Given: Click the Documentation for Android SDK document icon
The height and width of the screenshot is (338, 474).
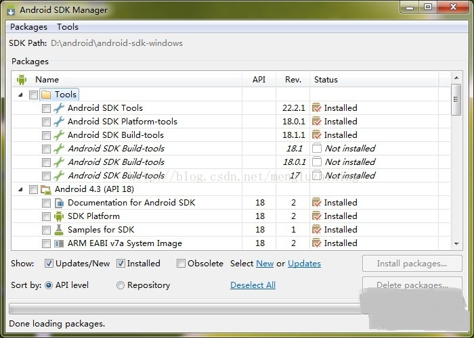Looking at the screenshot, I should coord(59,203).
